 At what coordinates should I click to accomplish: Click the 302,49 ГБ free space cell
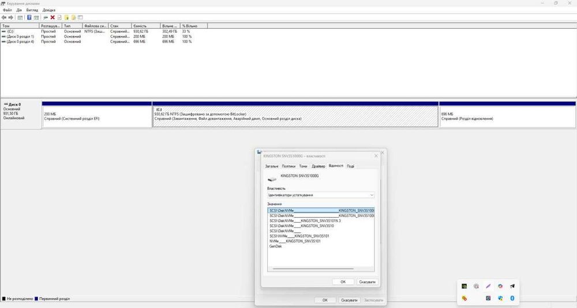pos(170,32)
